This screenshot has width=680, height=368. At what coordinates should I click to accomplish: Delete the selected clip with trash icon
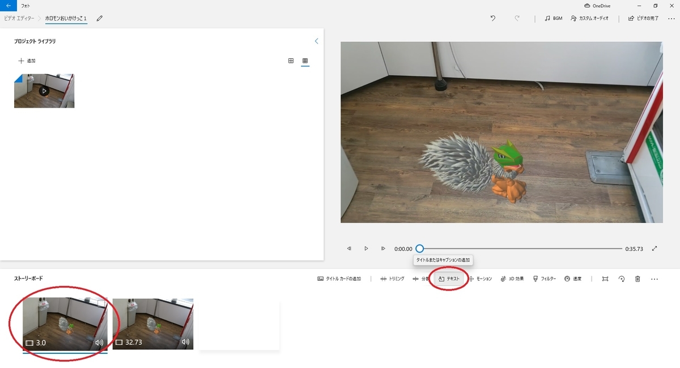[x=637, y=279]
